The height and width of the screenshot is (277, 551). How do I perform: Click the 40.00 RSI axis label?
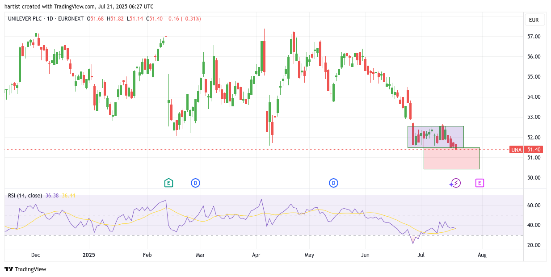534,225
